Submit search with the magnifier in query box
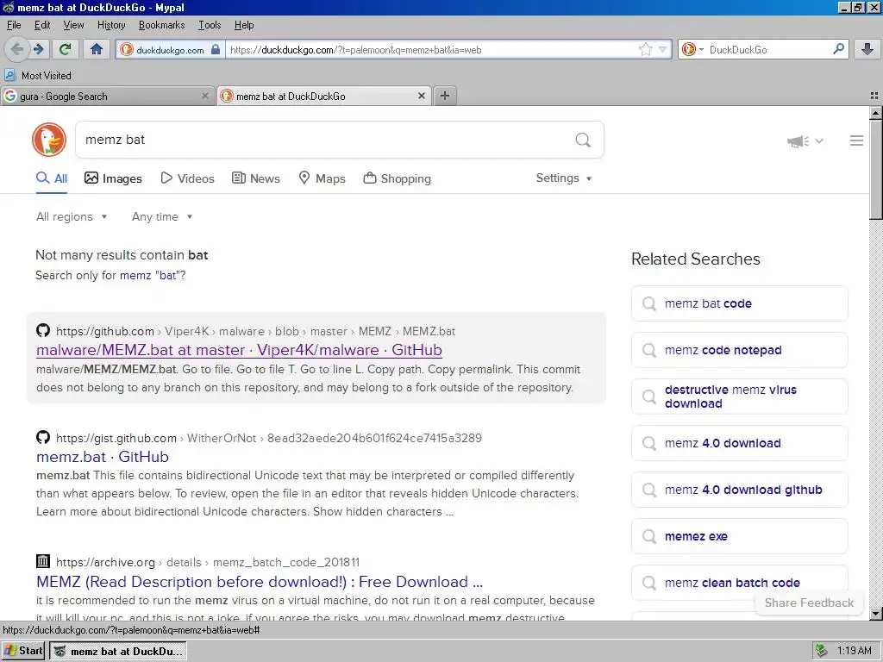 [x=583, y=140]
